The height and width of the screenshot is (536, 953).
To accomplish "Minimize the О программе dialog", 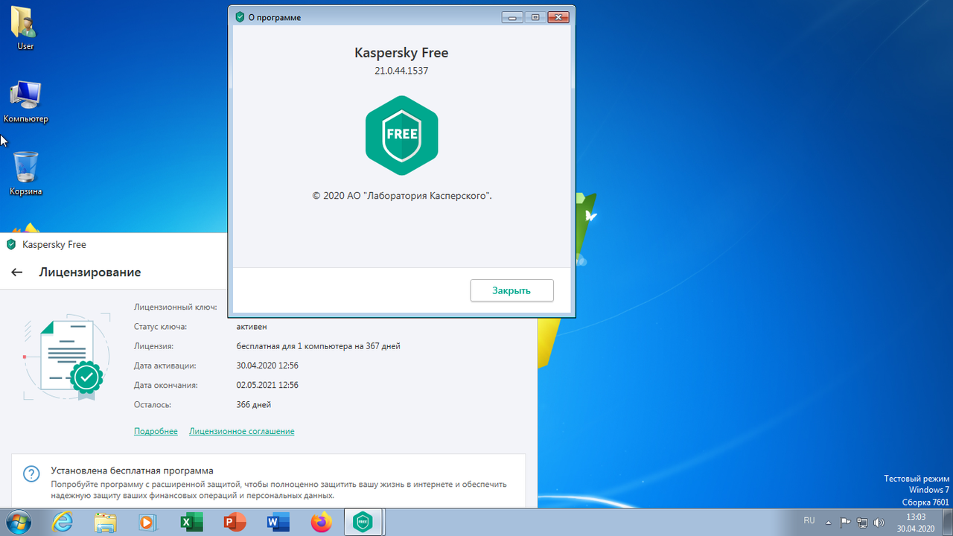I will pos(512,17).
